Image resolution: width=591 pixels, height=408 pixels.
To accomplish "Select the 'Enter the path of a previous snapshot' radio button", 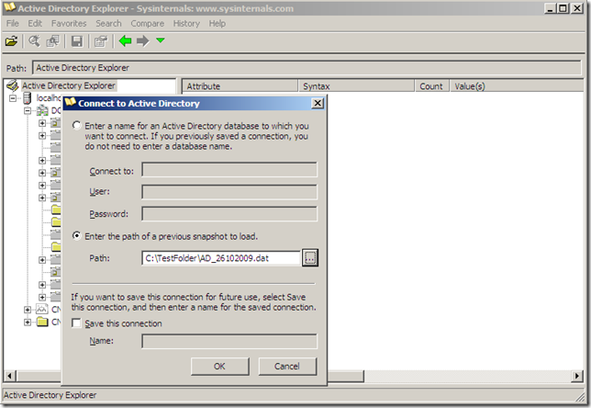I will pyautogui.click(x=76, y=236).
